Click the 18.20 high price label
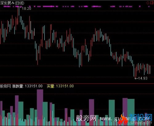 click(x=26, y=9)
